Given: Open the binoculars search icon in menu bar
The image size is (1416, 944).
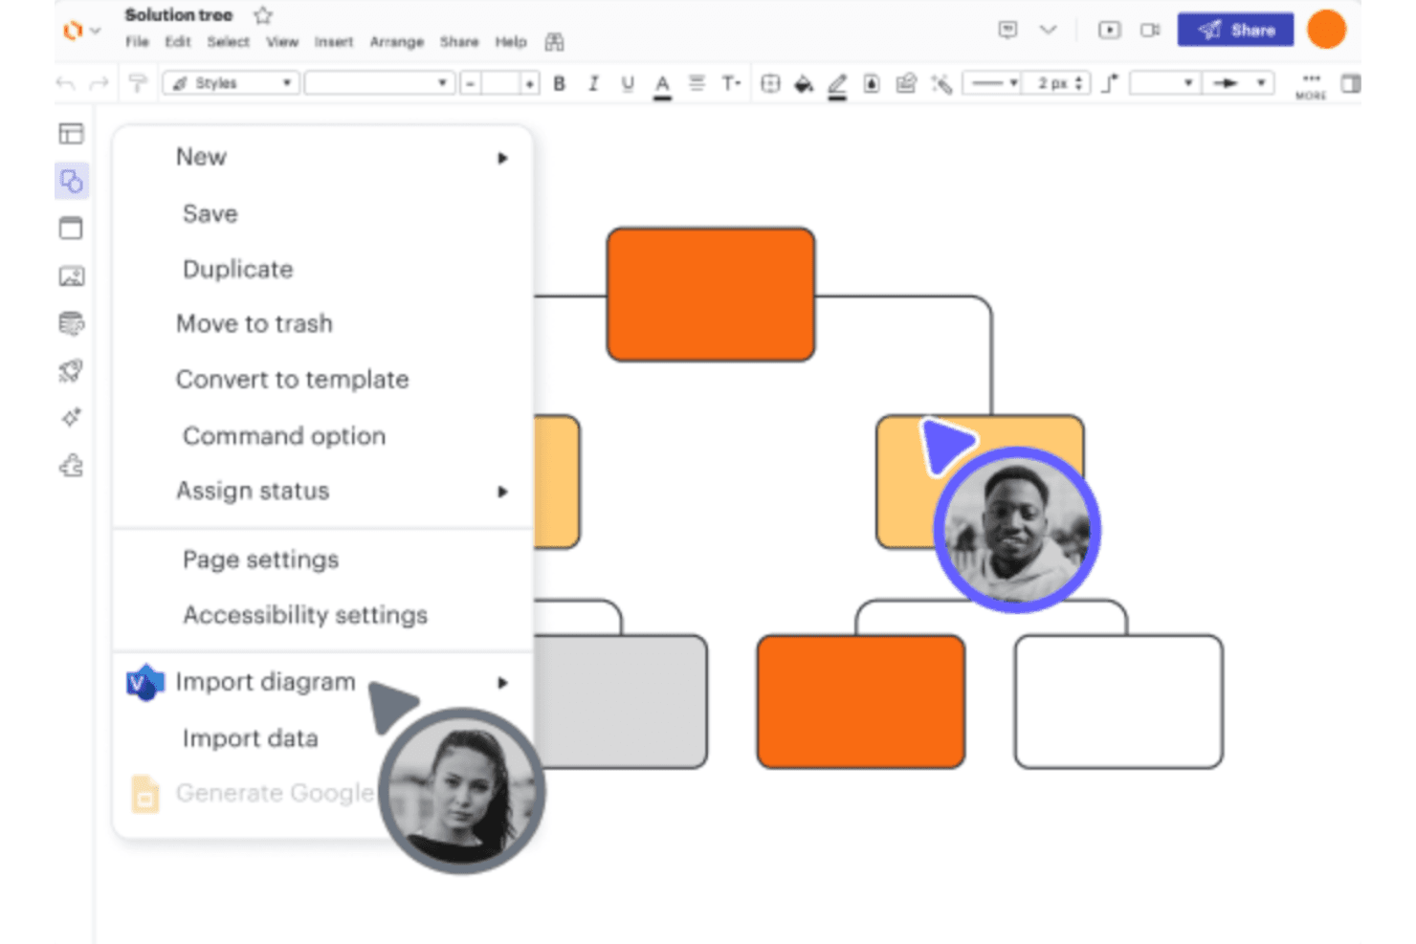Looking at the screenshot, I should coord(554,42).
